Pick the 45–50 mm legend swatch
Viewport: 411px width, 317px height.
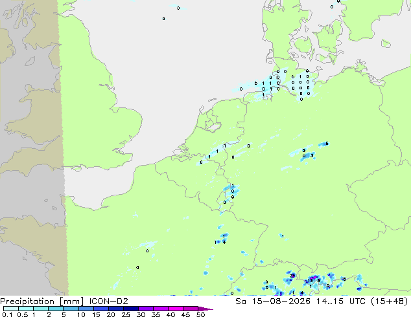(191, 309)
